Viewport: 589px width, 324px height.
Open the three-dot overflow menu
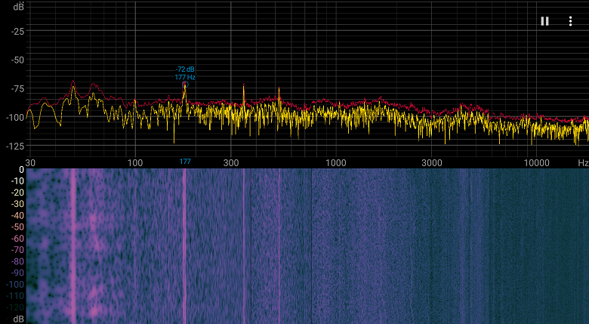[570, 21]
